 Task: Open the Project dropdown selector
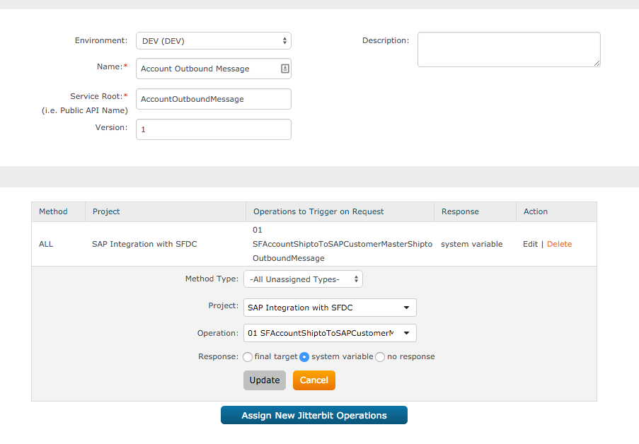(x=330, y=308)
